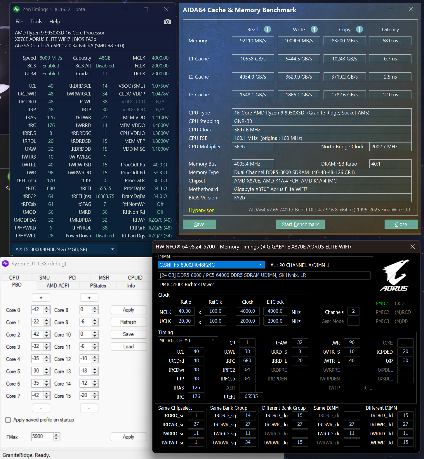The height and width of the screenshot is (459, 424).
Task: Click the Close button in AIDA64 window
Action: pyautogui.click(x=401, y=224)
